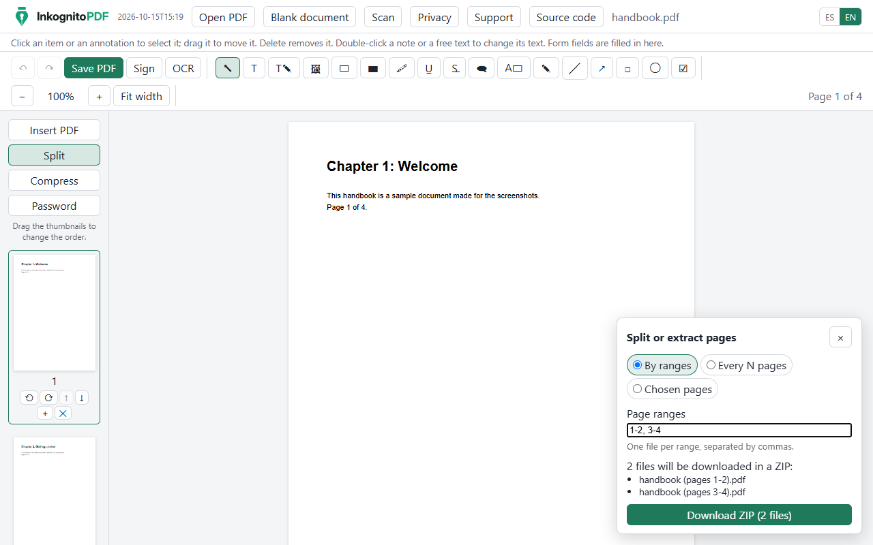Open the Compress panel in sidebar
The image size is (873, 545).
pos(54,181)
